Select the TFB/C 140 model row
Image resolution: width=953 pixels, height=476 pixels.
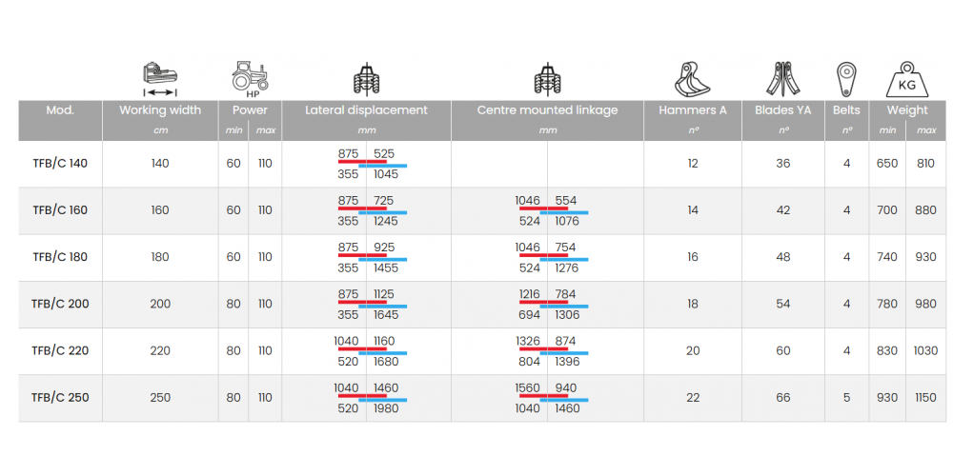coord(60,164)
